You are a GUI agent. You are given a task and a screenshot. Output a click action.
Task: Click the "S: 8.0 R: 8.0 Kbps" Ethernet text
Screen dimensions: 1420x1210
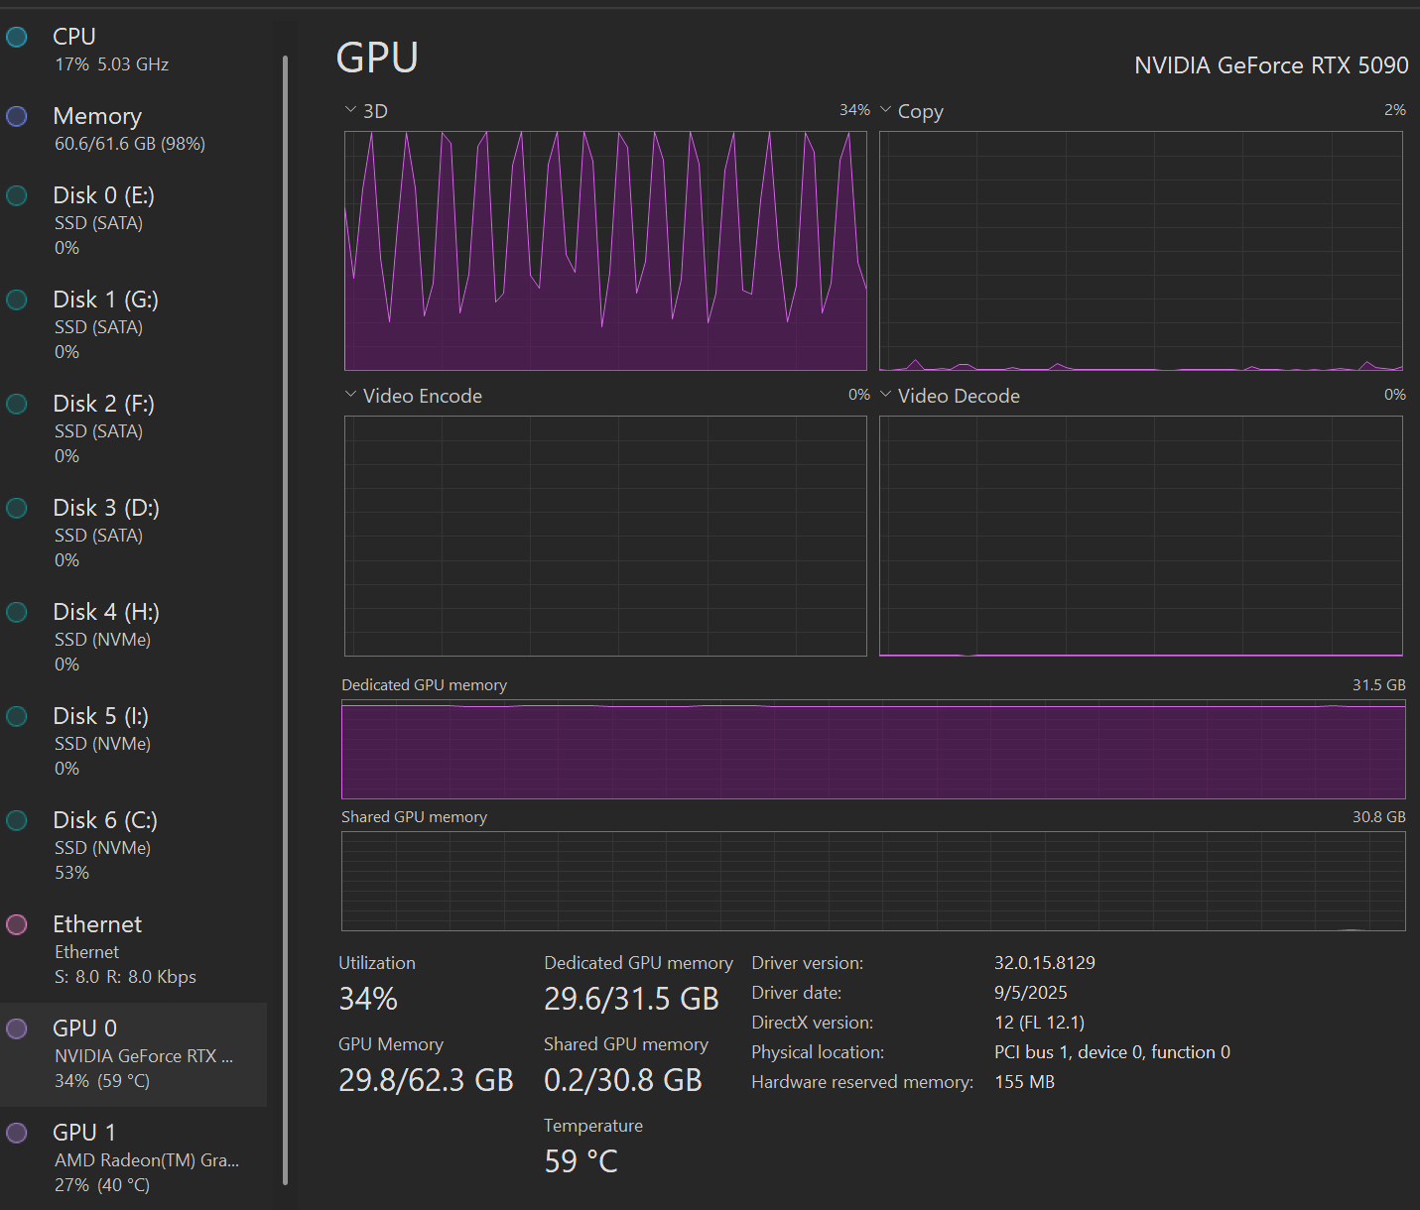point(126,977)
